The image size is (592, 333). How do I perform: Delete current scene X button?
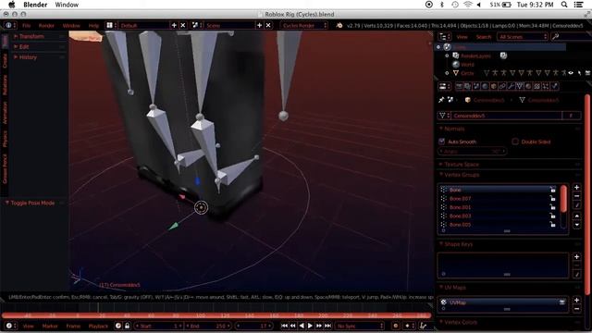(x=268, y=25)
